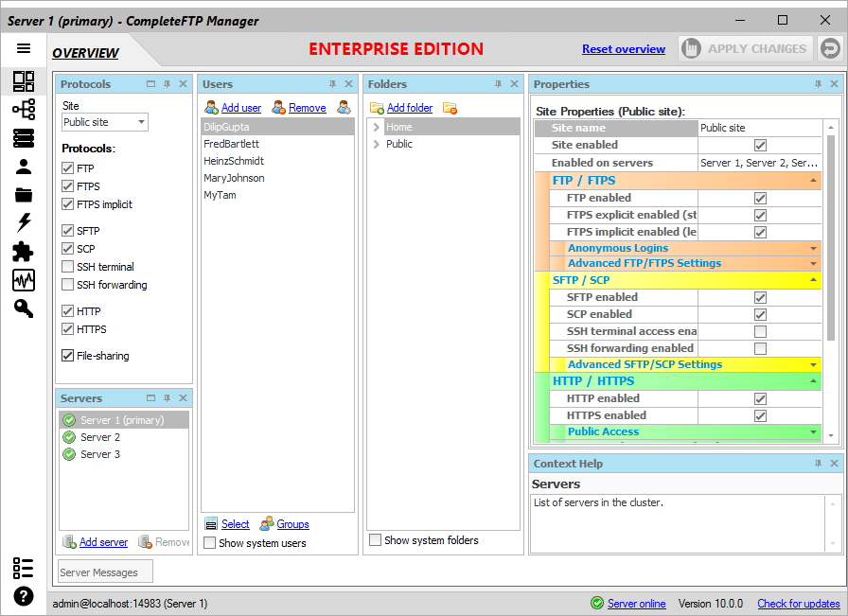The image size is (848, 616).
Task: Click the Help question mark icon
Action: click(x=24, y=596)
